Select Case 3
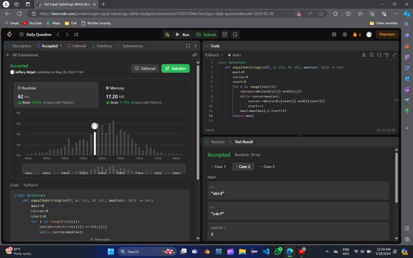The width and height of the screenshot is (413, 258). click(x=267, y=166)
